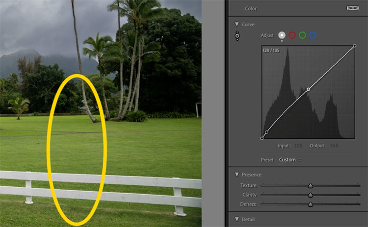This screenshot has width=368, height=227.
Task: Switch to the blue curve channel
Action: (x=313, y=35)
